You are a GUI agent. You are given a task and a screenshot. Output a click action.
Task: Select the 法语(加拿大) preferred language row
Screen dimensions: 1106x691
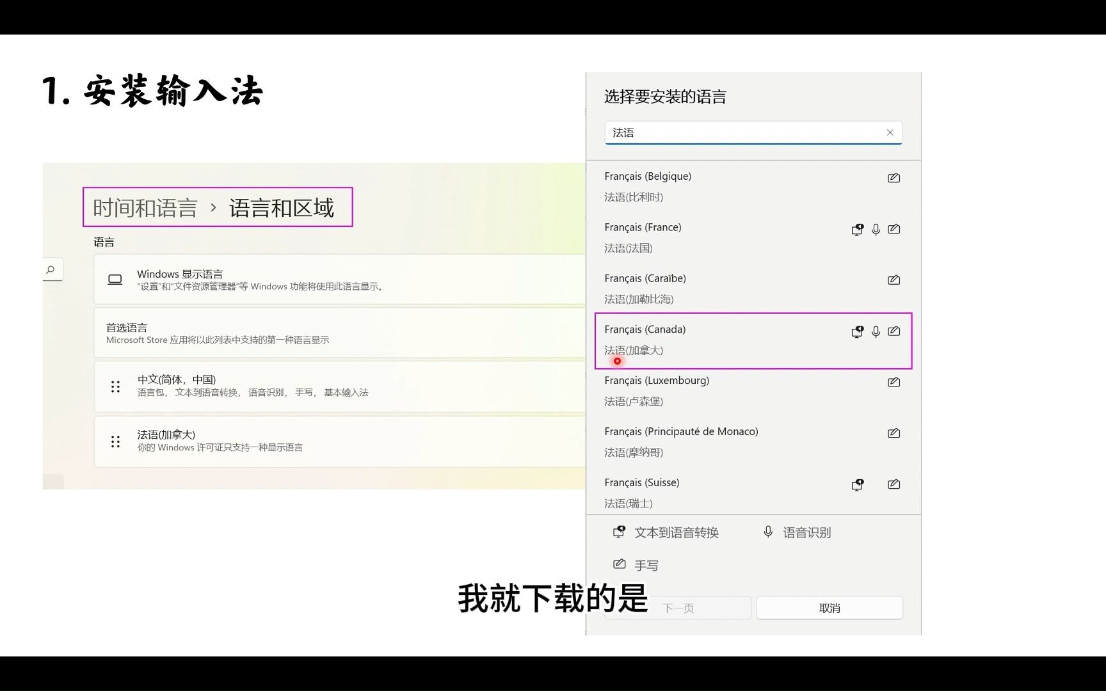340,441
